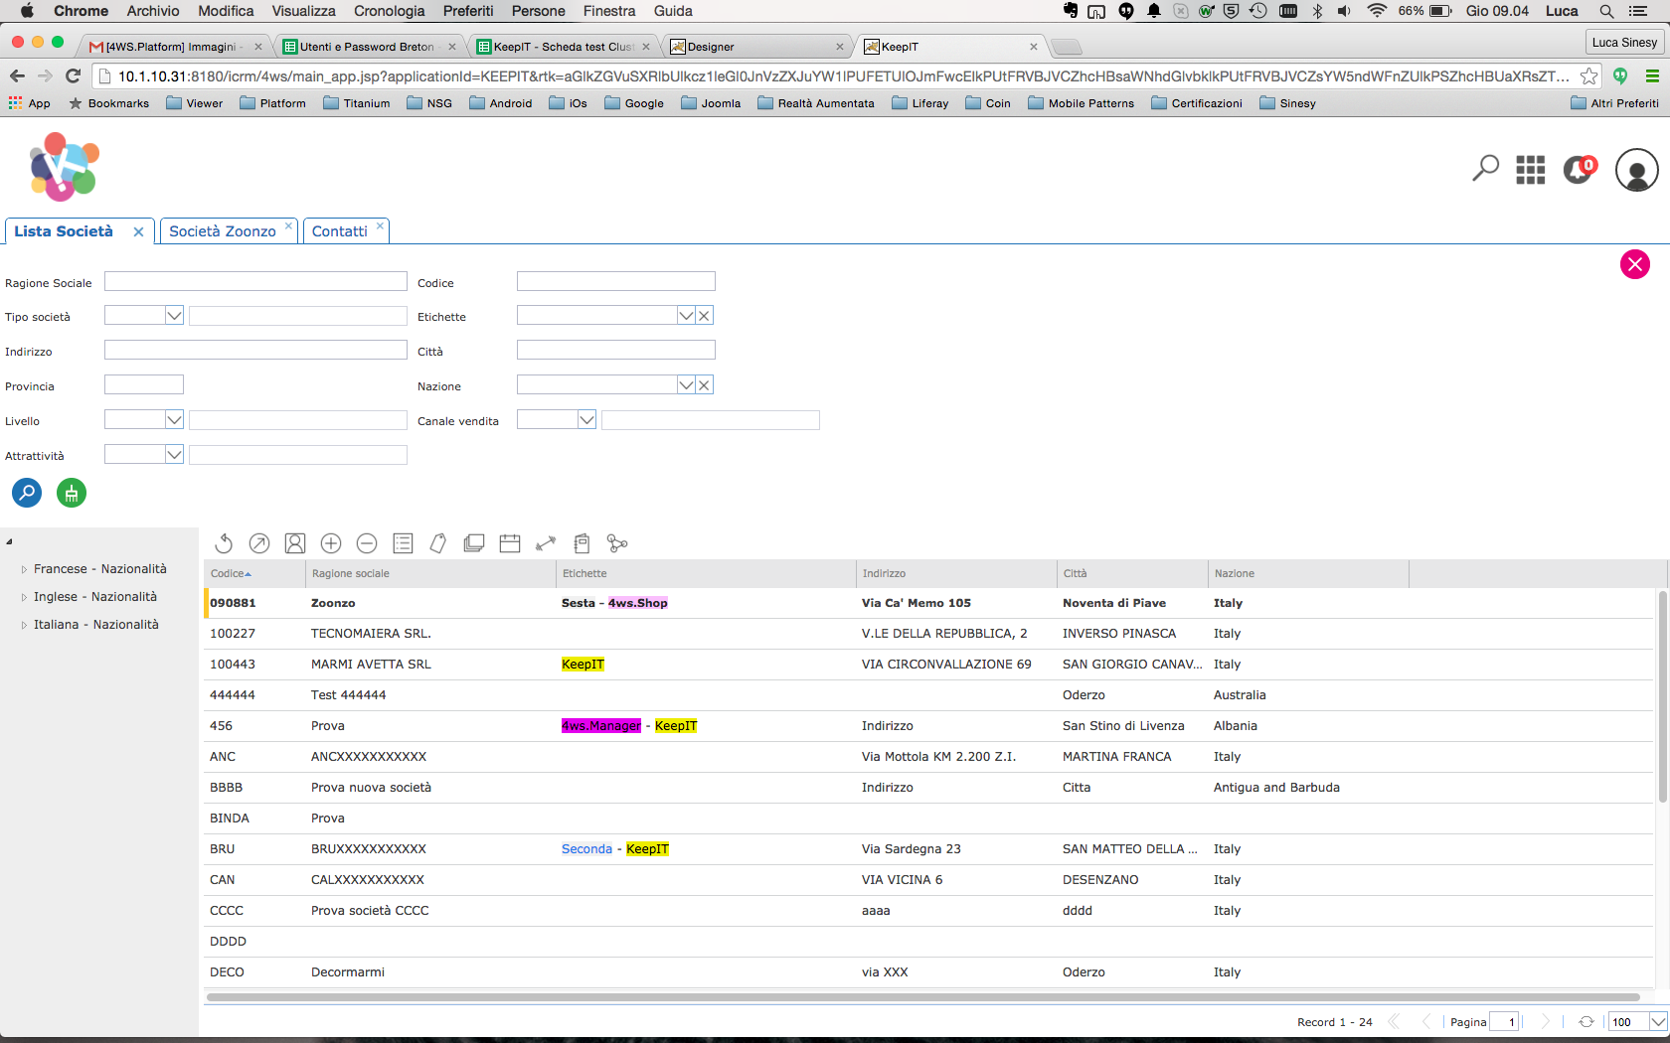Open the calendar icon in the toolbar

510,543
